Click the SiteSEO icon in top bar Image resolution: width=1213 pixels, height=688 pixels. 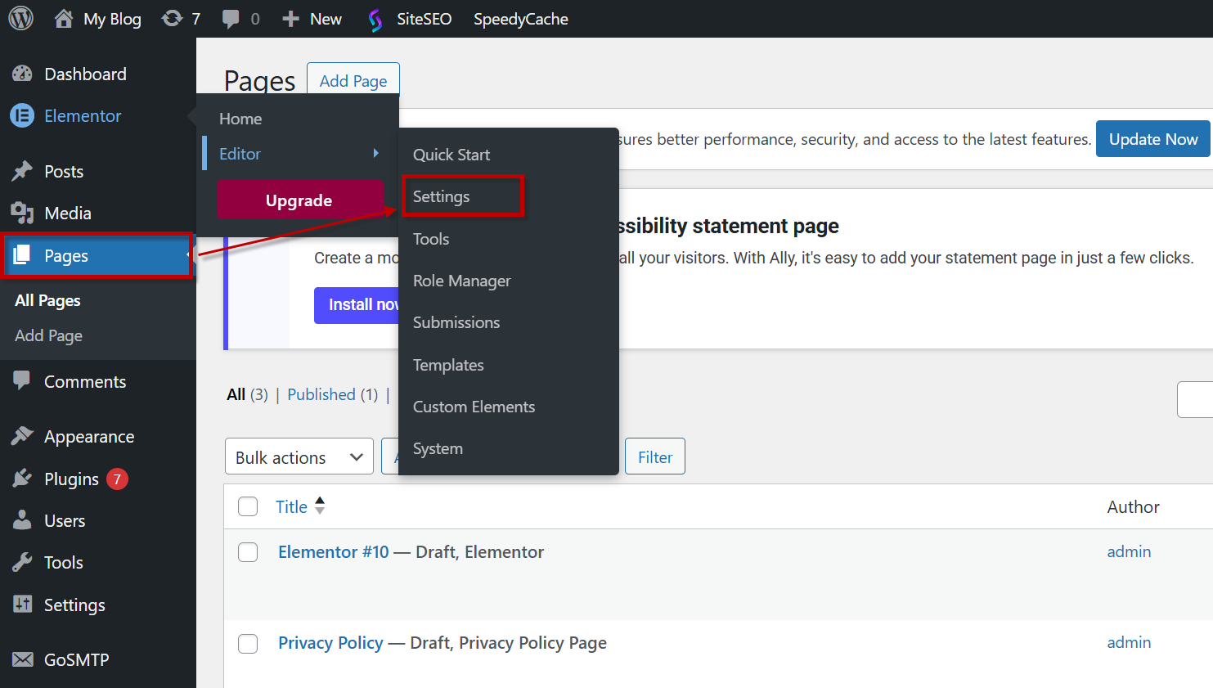(x=375, y=20)
